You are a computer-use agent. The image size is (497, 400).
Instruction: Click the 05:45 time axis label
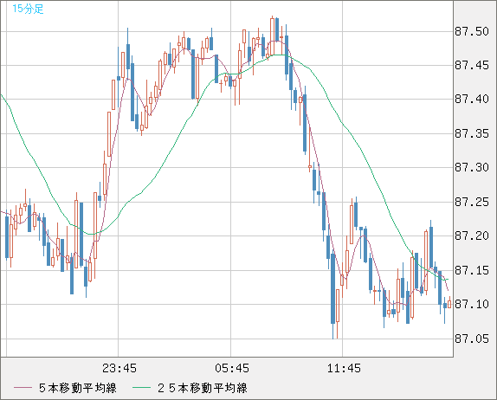point(232,368)
